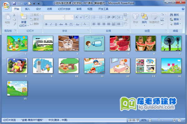Click the Cut scissors icon
The width and height of the screenshot is (187, 124).
pyautogui.click(x=14, y=15)
